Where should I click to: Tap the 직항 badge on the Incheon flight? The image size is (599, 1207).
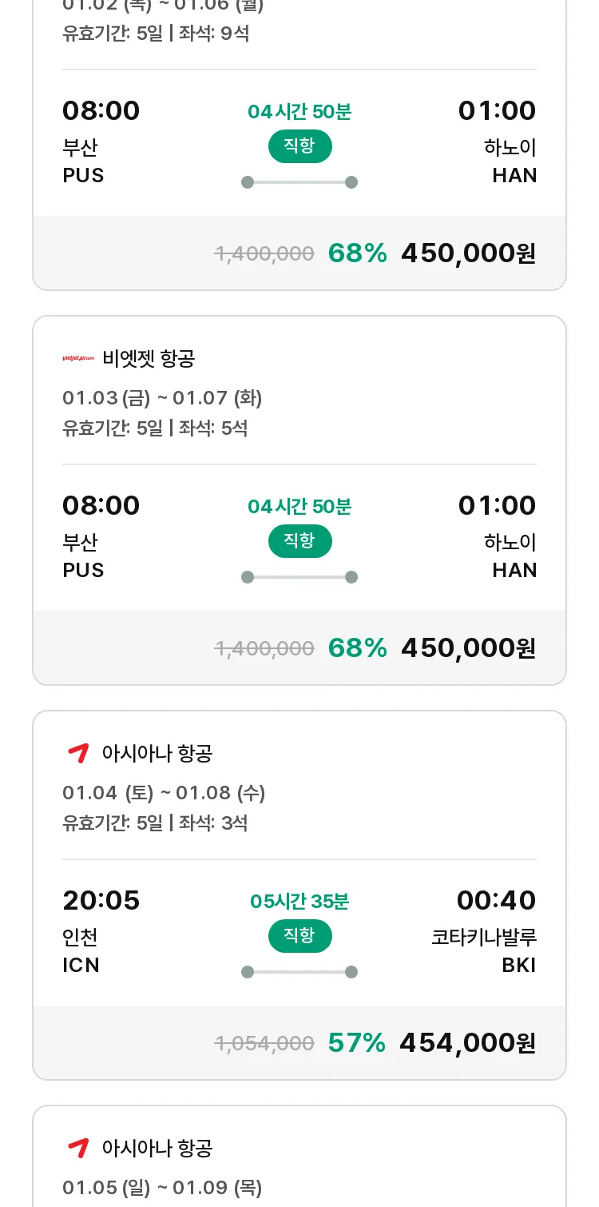pos(299,936)
